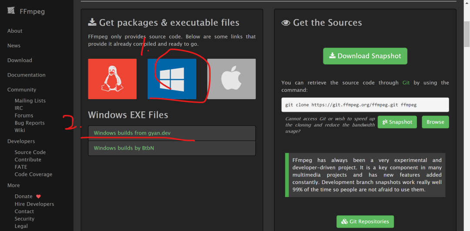Click the red heart beside Donate
Image resolution: width=470 pixels, height=231 pixels.
(38, 197)
